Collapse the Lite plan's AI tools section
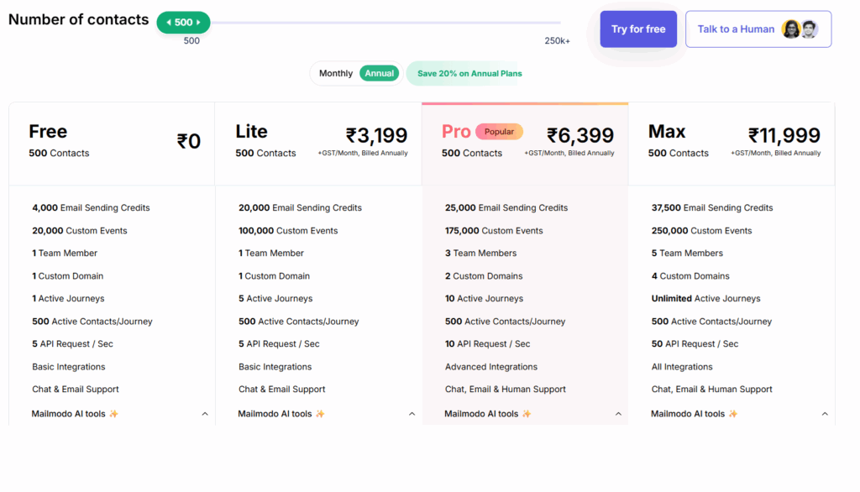Screen dimensions: 860x492 (412, 413)
